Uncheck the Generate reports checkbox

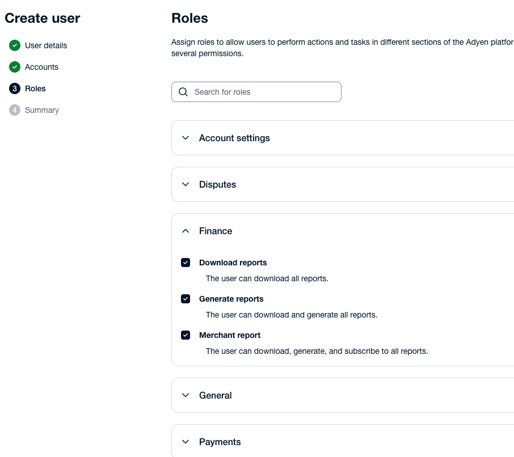click(x=186, y=299)
